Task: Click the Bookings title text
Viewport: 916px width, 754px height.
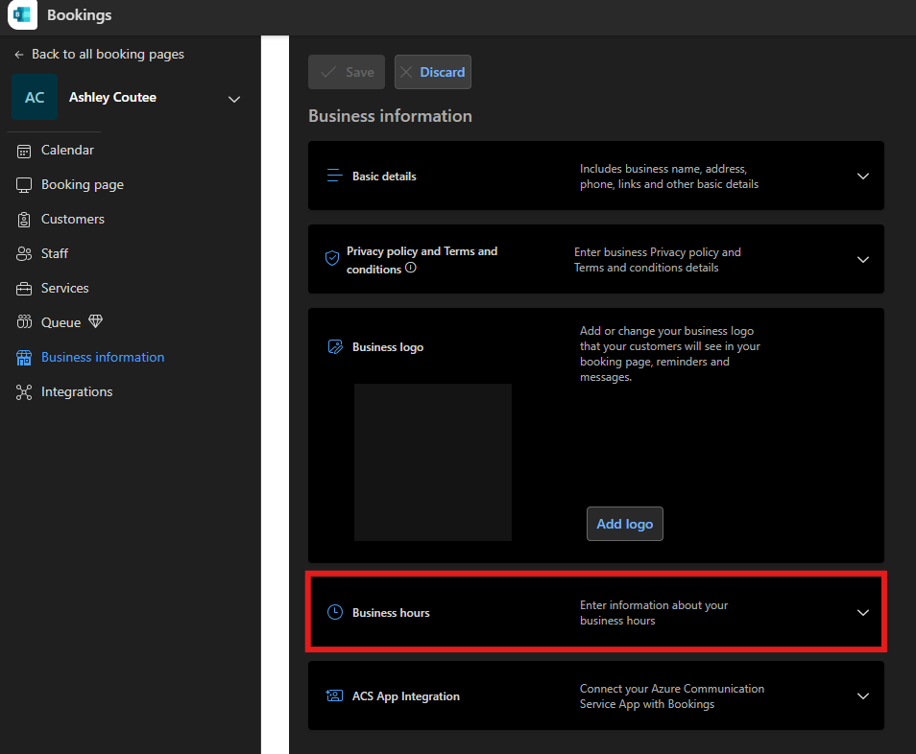Action: pyautogui.click(x=80, y=15)
